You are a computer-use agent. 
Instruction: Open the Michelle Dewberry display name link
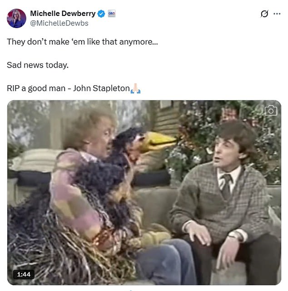tap(63, 14)
